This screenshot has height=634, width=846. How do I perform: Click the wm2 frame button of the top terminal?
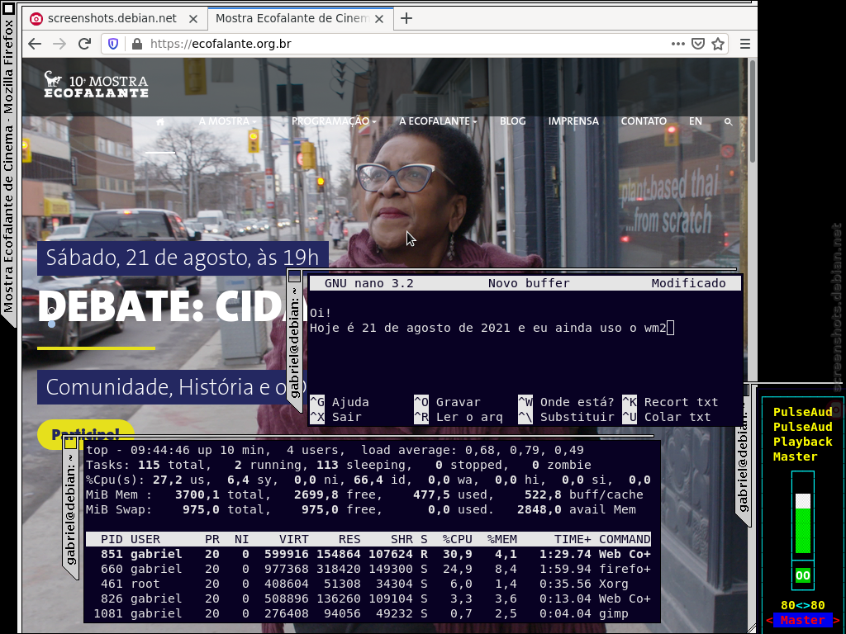point(71,443)
